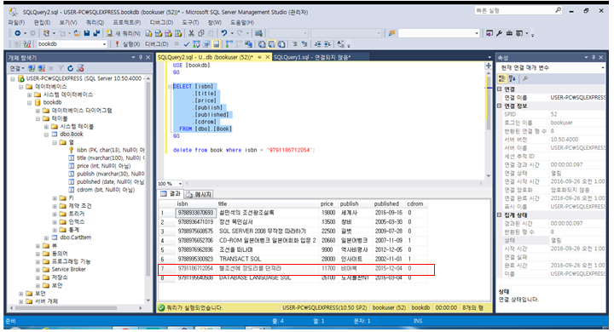Select the 결과 results tab
This screenshot has height=332, width=614.
click(x=171, y=194)
